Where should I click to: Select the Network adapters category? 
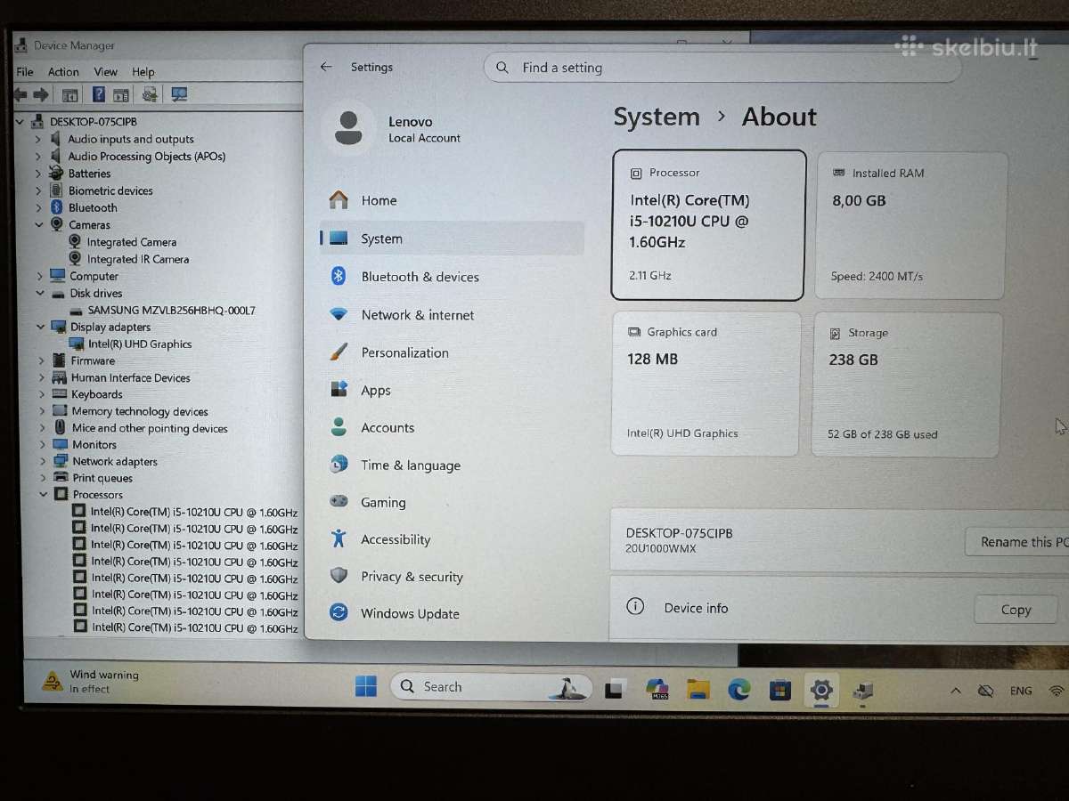pos(115,461)
